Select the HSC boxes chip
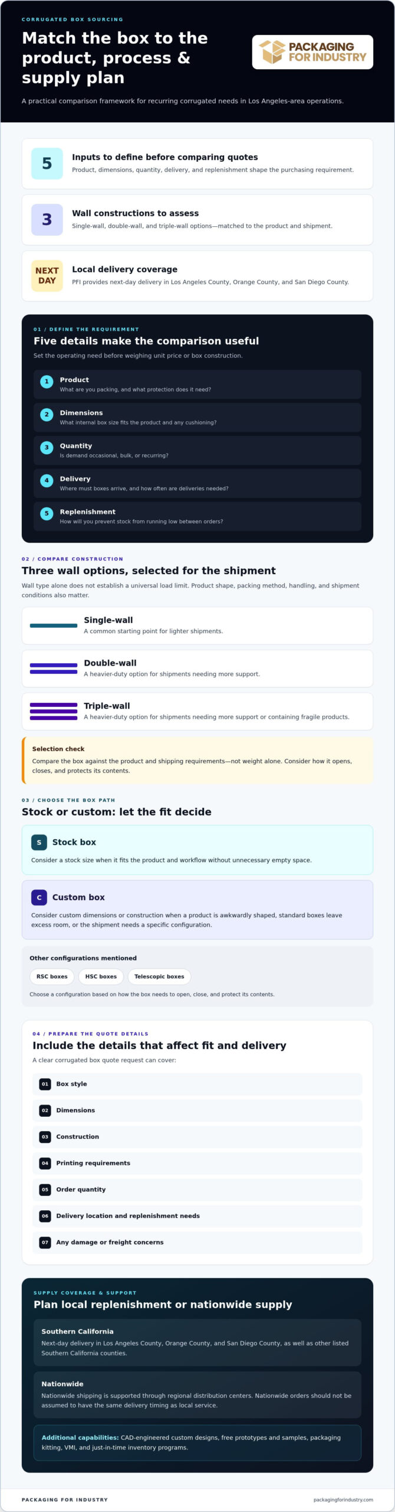This screenshot has height=1512, width=395. (x=101, y=976)
